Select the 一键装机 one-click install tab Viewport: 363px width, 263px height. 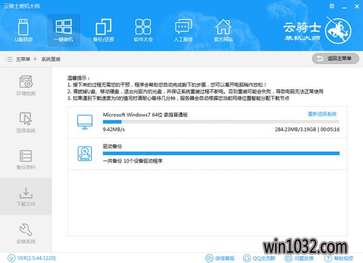tap(64, 31)
